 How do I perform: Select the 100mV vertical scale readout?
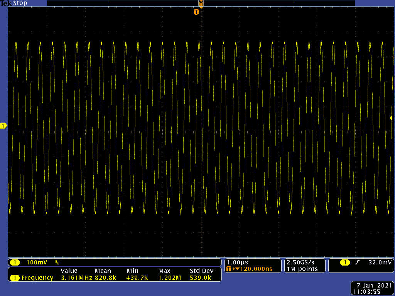point(37,262)
